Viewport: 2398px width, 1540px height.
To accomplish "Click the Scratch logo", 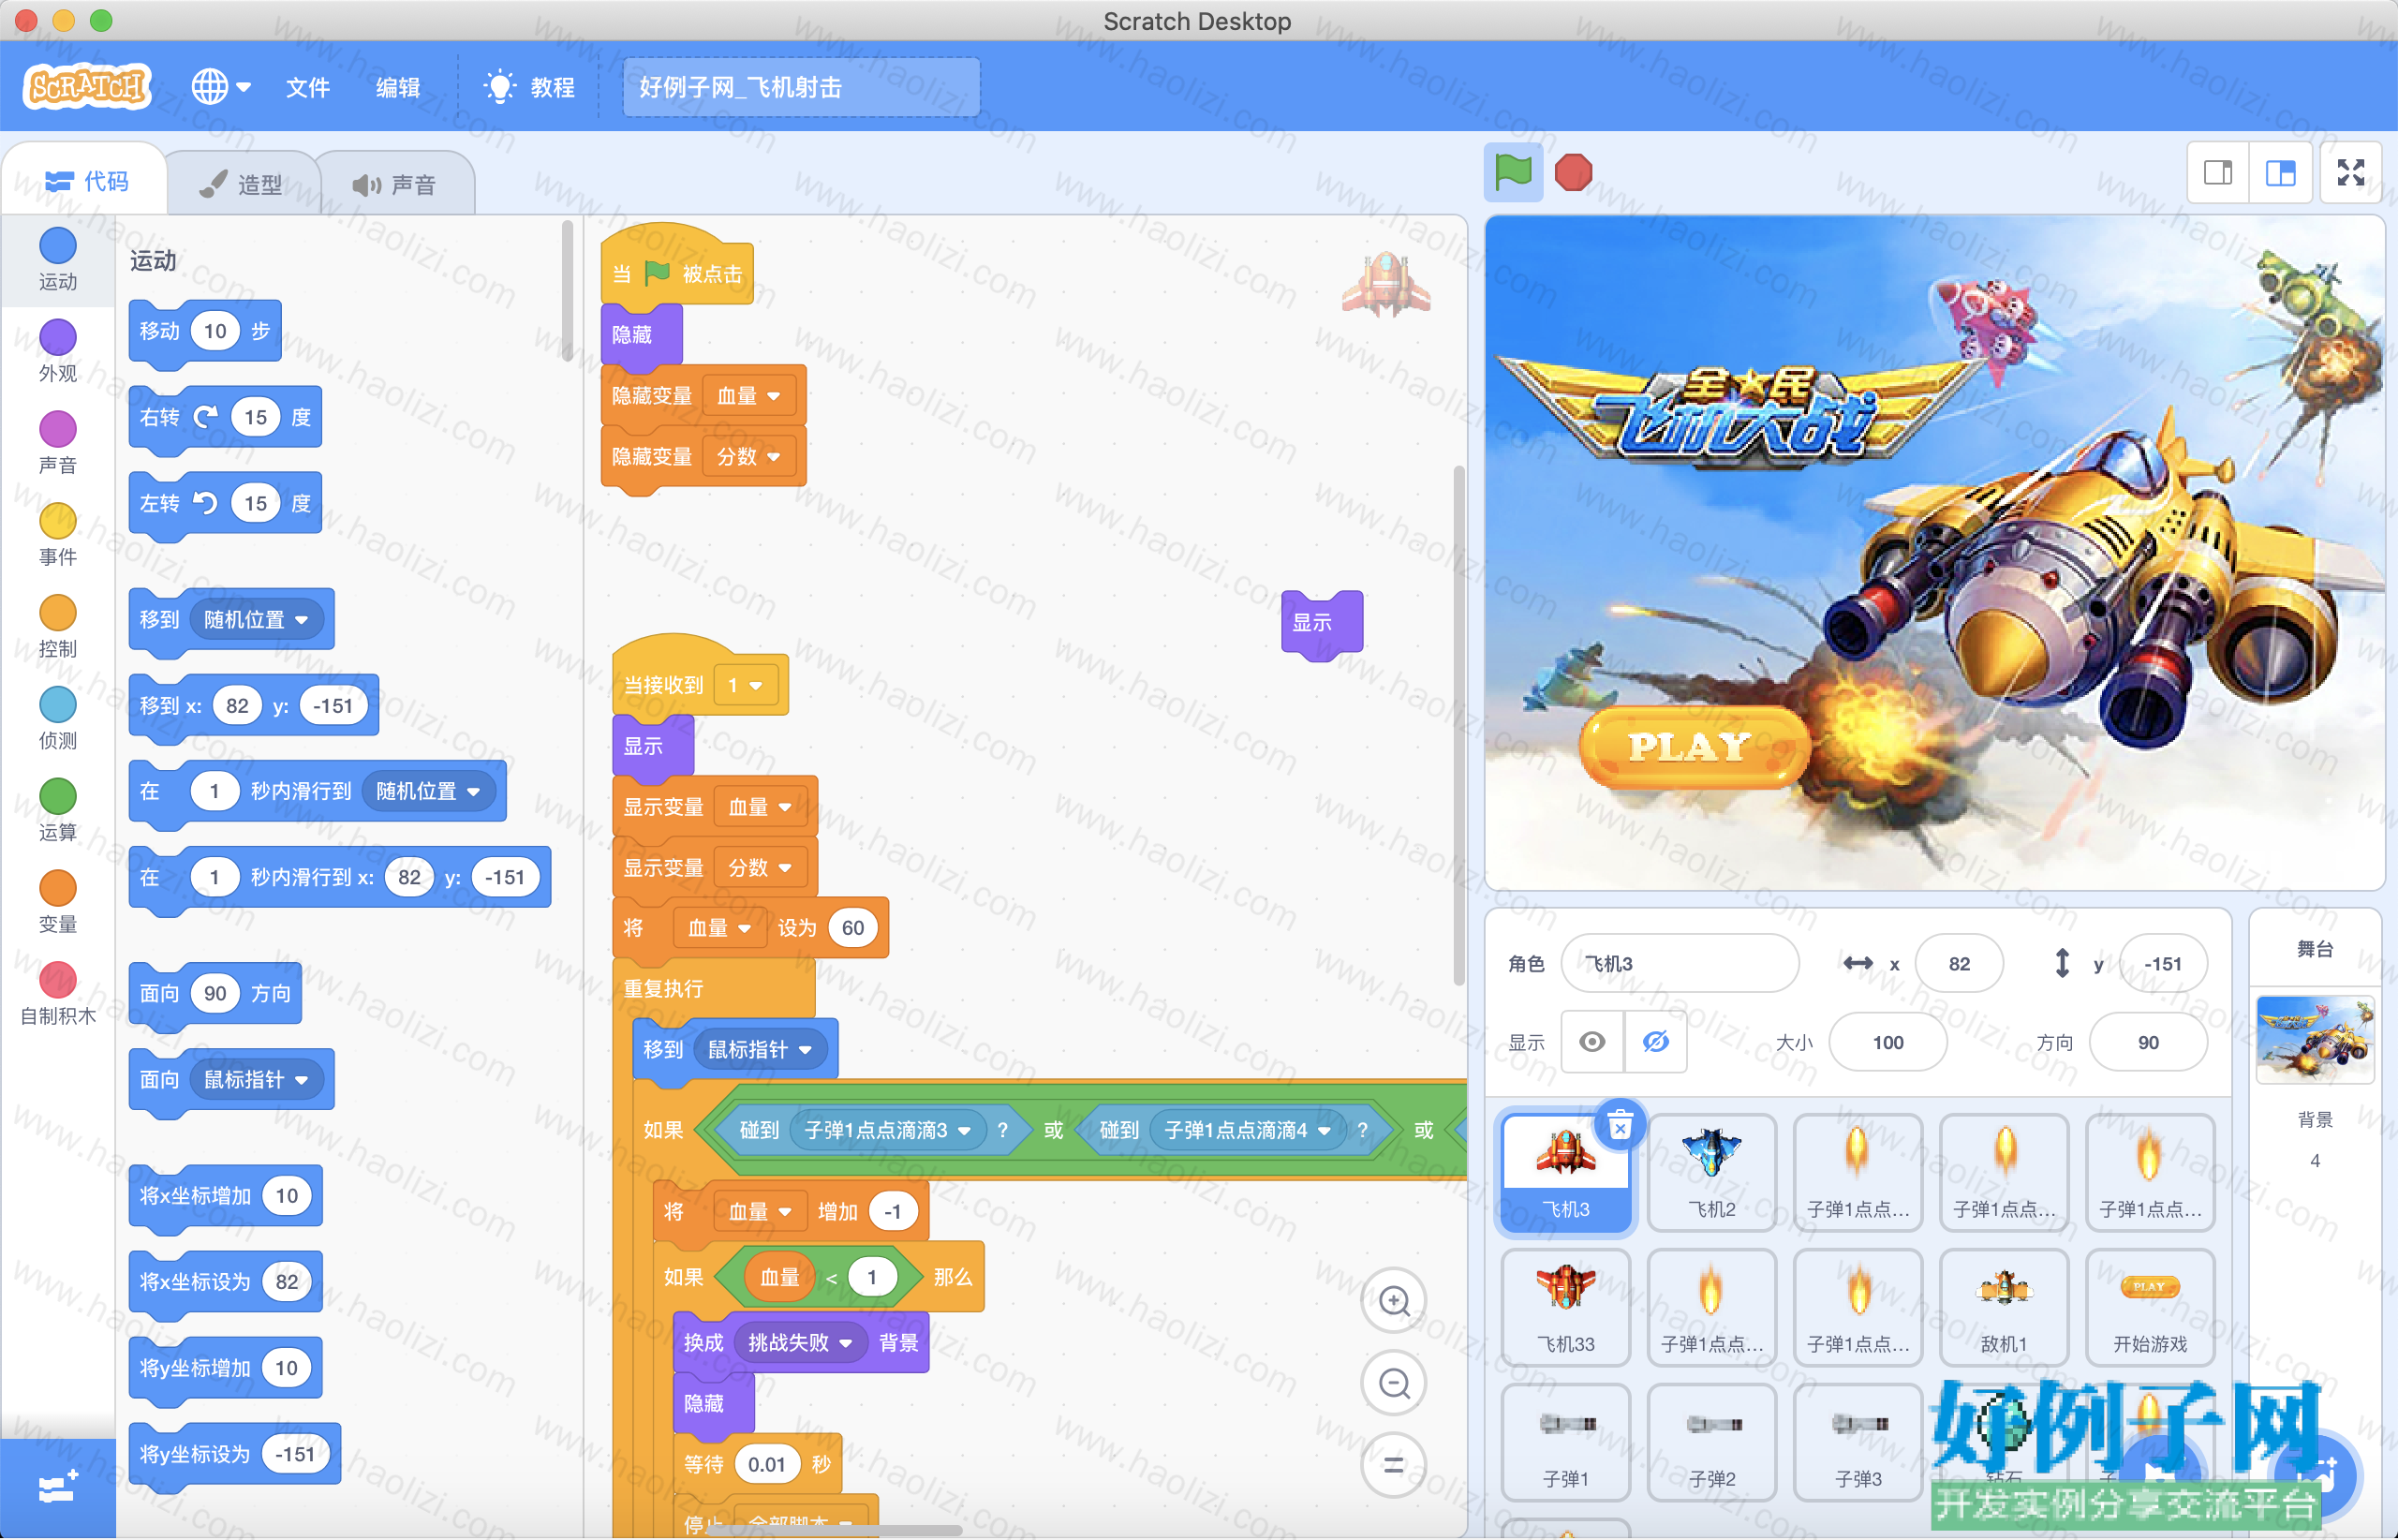I will (x=87, y=86).
